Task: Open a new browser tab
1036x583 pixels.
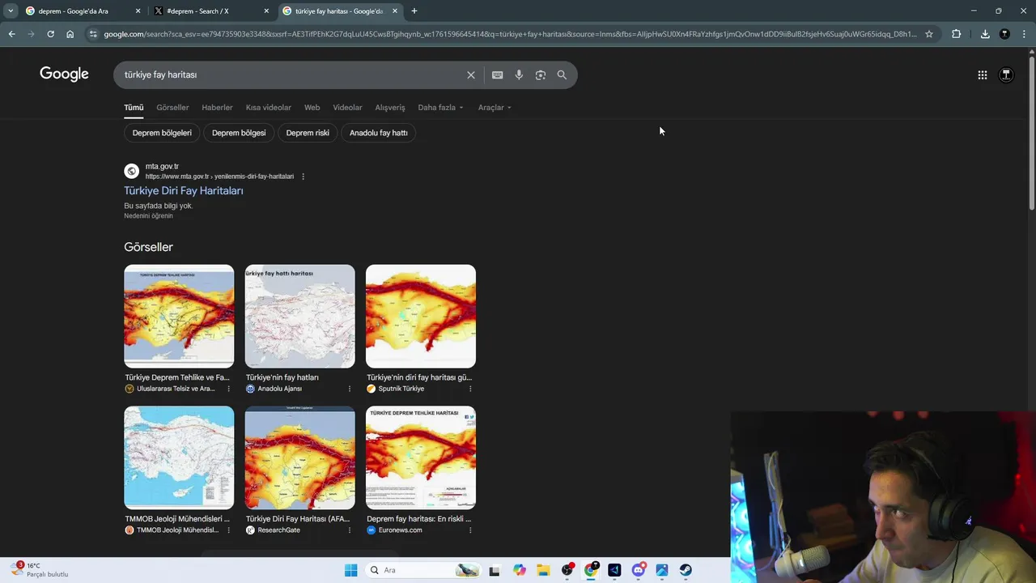Action: tap(414, 11)
